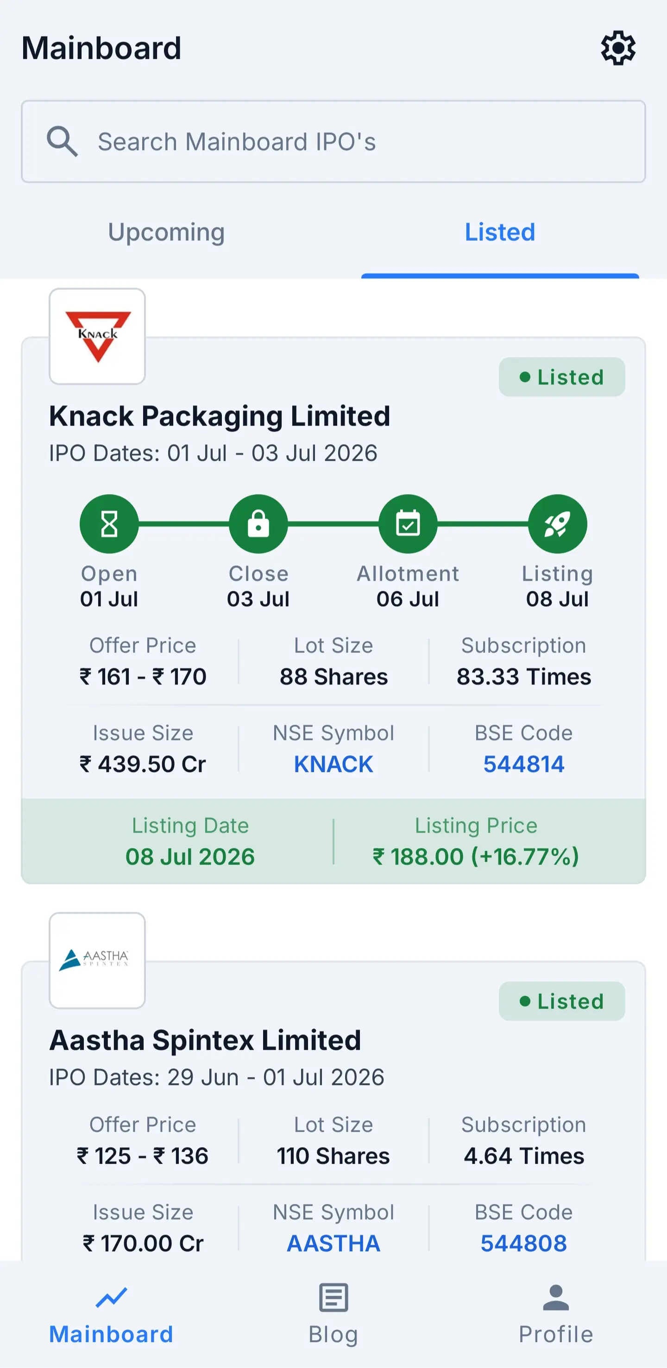The width and height of the screenshot is (667, 1368).
Task: Open the Aastha Spintex logo thumbnail
Action: click(97, 960)
